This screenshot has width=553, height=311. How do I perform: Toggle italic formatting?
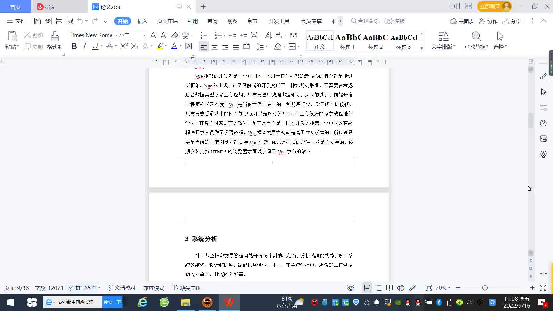(84, 46)
